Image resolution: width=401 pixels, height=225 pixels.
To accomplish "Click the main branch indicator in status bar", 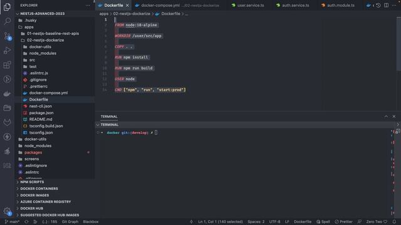I will click(12, 222).
